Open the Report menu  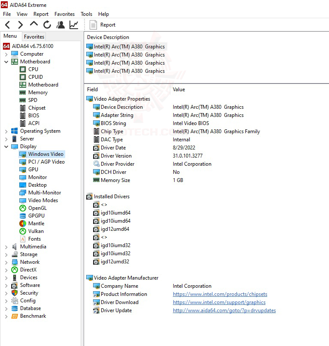(x=41, y=14)
